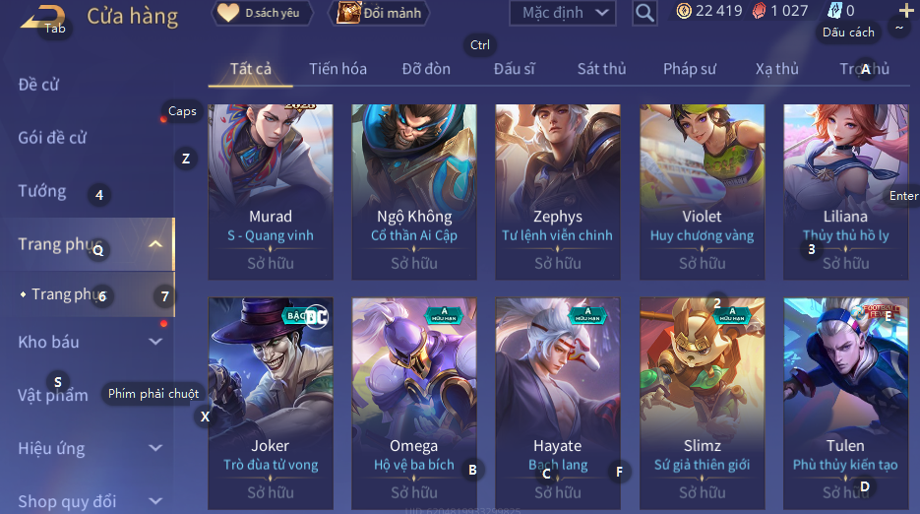Click the blue ticket currency icon
The image size is (920, 514).
click(x=834, y=11)
